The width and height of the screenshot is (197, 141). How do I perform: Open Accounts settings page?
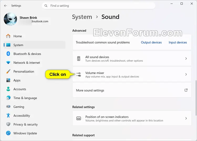pos(35,89)
